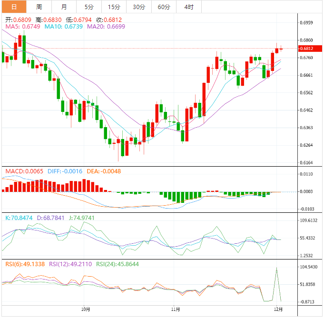Click the RSI(24) indicator label
Image resolution: width=324 pixels, height=319 pixels.
coord(118,264)
